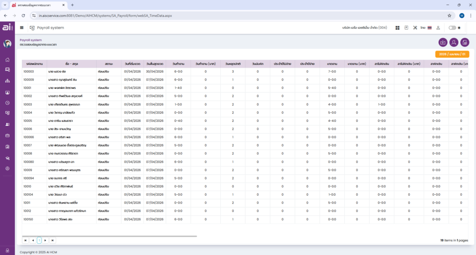Click the company name (004) in the top bar
Image resolution: width=476 pixels, height=255 pixels.
click(x=364, y=27)
